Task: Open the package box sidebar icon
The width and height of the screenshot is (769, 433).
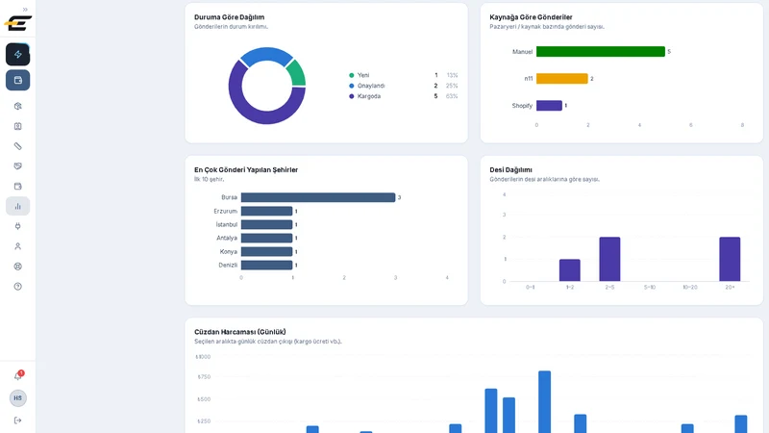Action: (17, 106)
